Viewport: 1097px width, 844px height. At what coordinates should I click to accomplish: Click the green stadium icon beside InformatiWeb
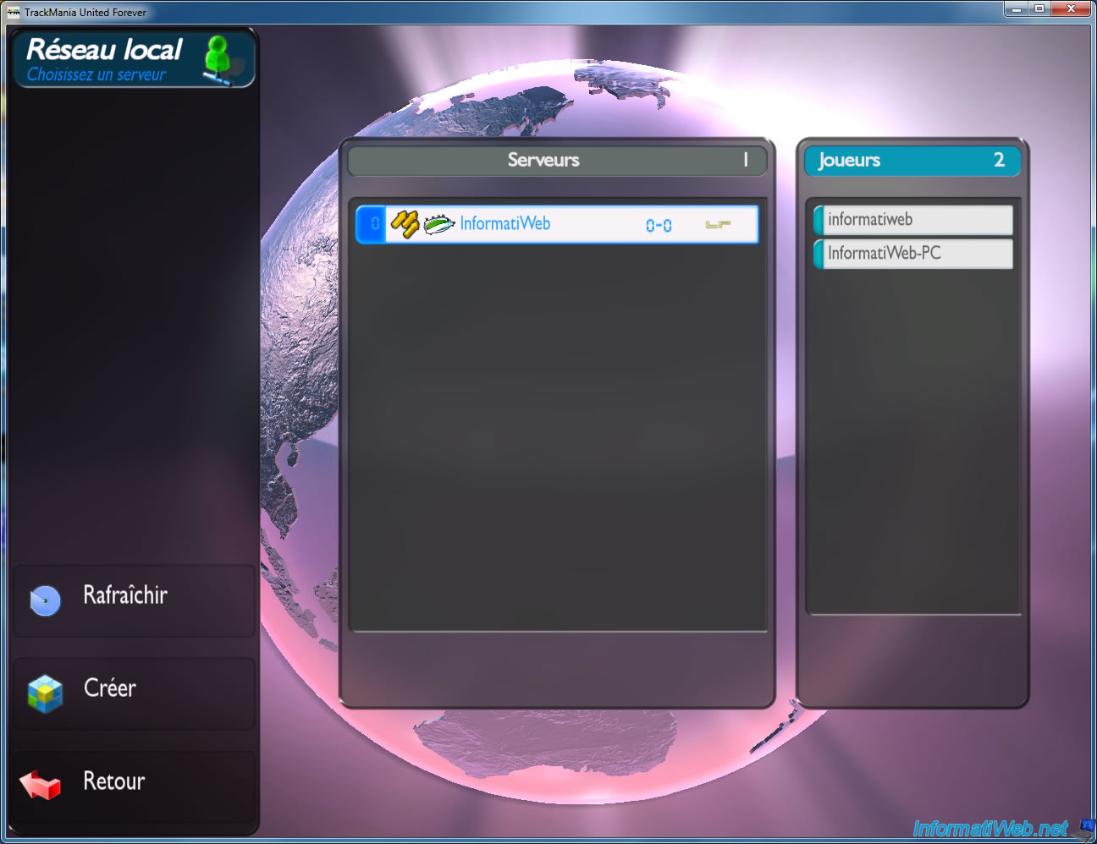(x=438, y=224)
